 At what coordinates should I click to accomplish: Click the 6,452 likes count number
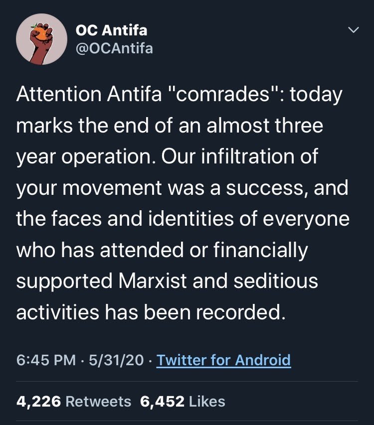[162, 401]
